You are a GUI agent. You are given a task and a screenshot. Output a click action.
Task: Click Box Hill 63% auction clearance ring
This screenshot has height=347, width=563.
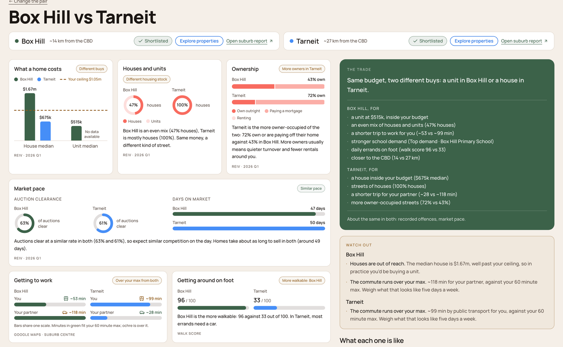(x=25, y=223)
